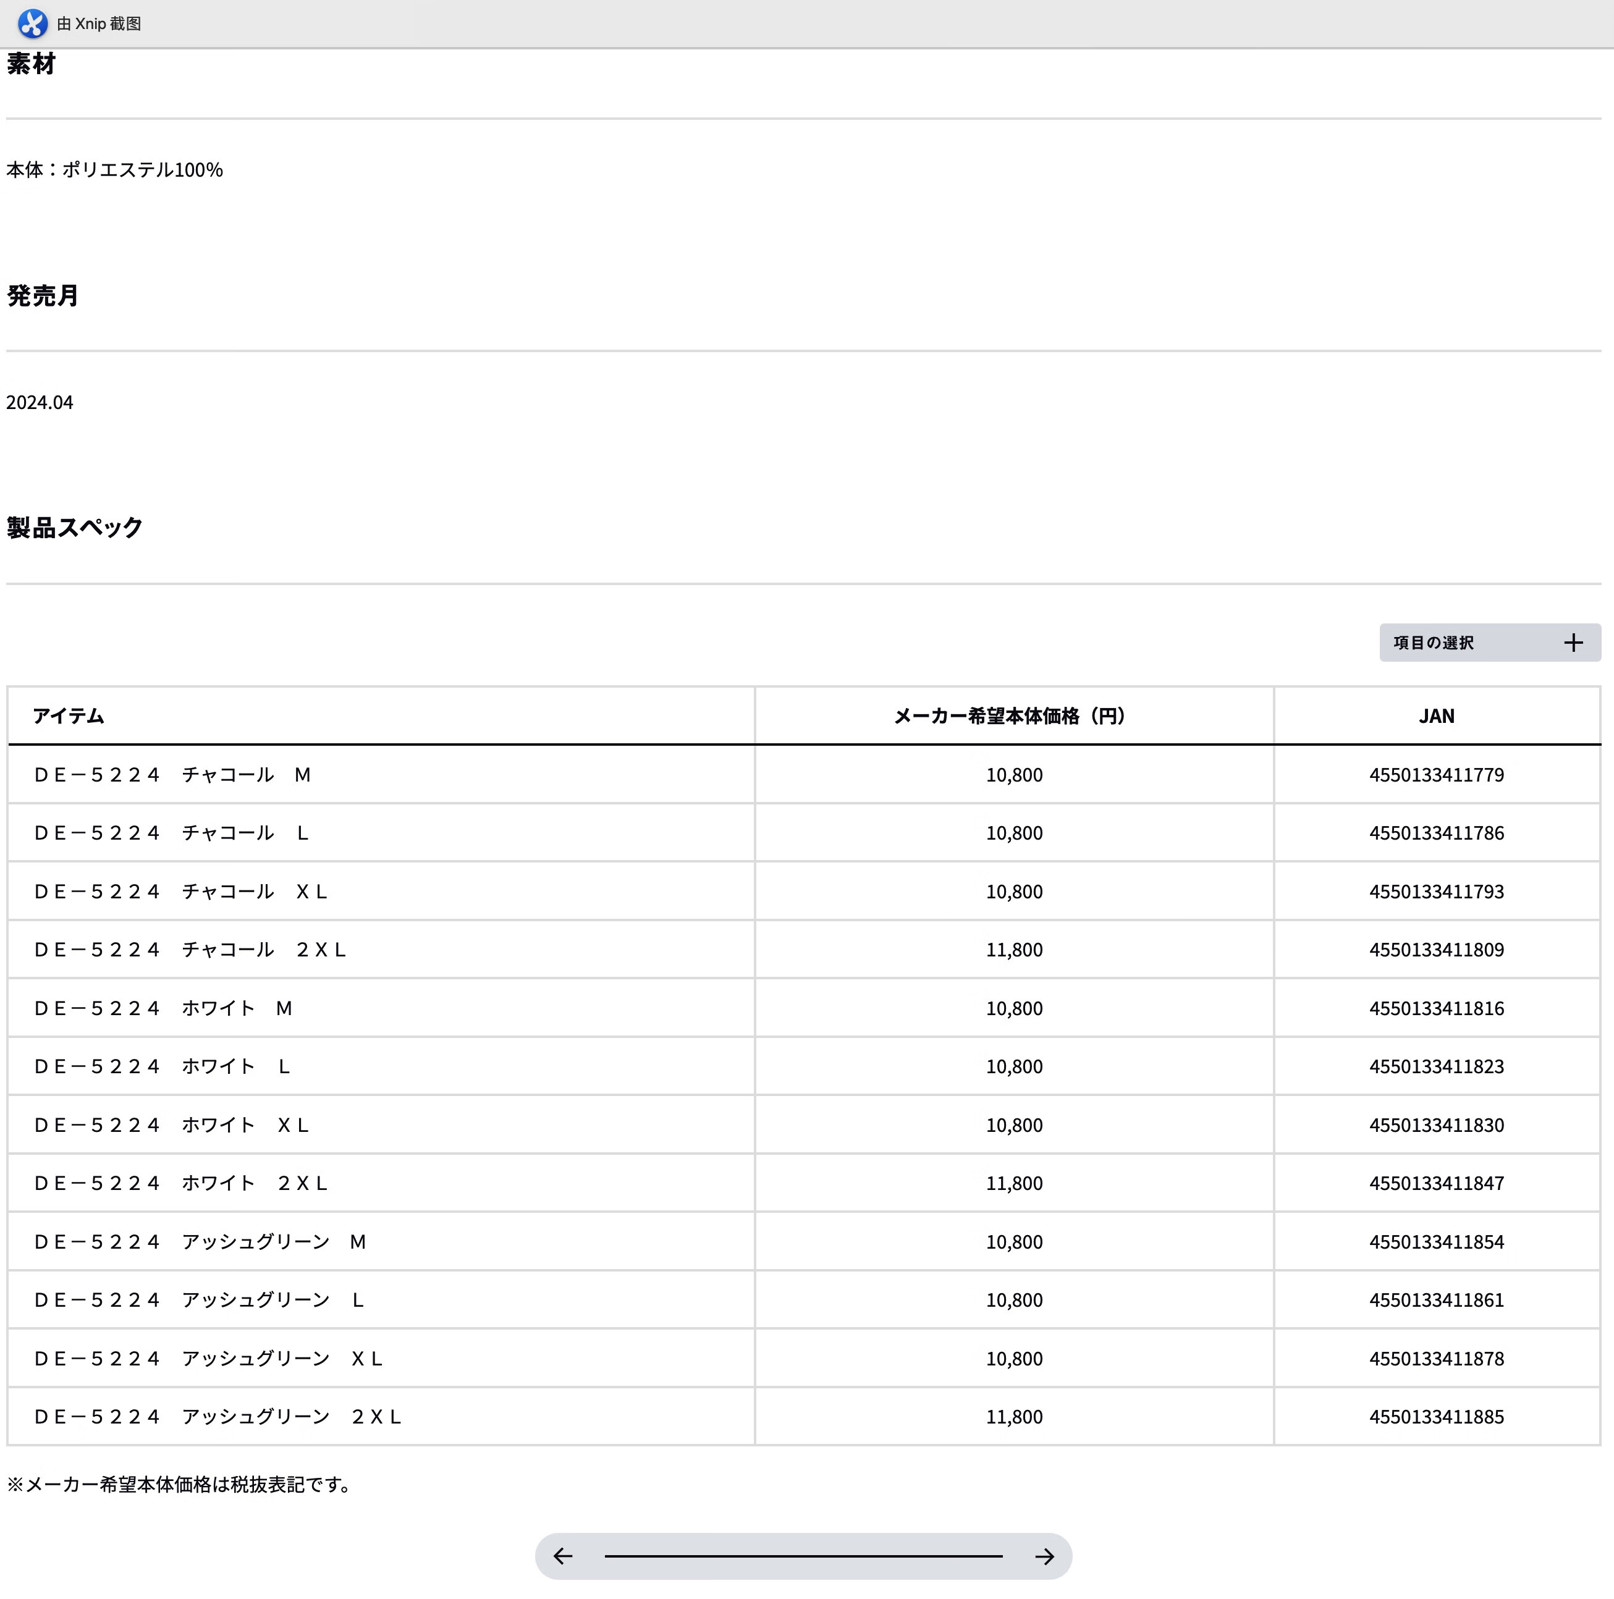Click the JAN column header
Viewport: 1614px width, 1599px height.
click(1435, 716)
